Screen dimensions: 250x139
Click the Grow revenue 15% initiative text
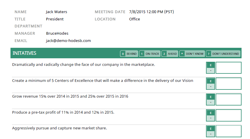point(70,96)
